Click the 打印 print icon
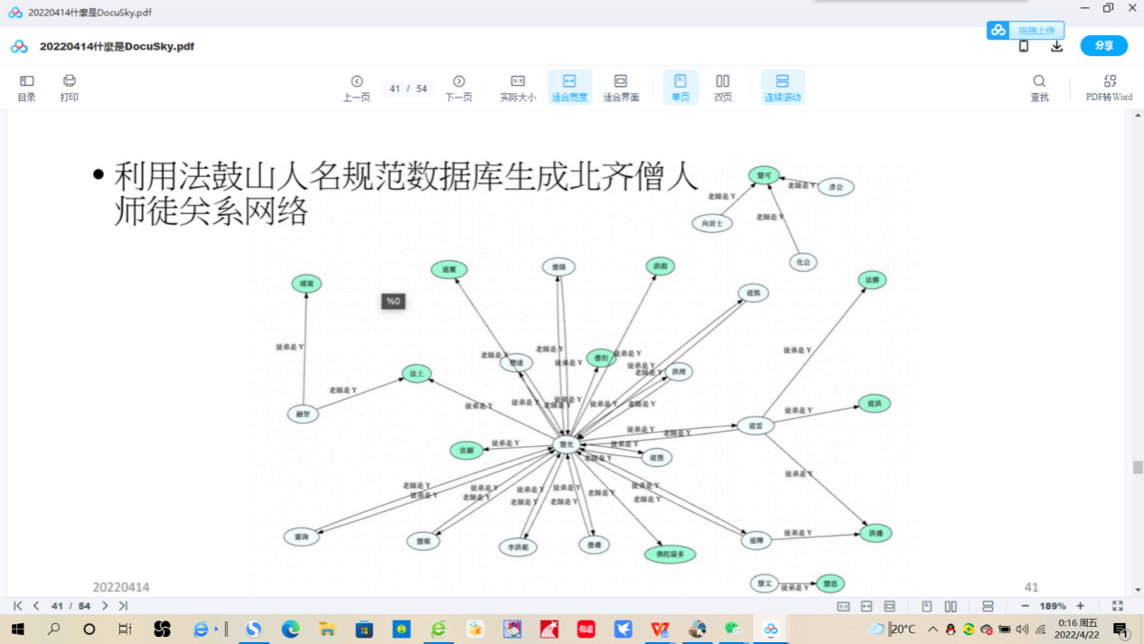The width and height of the screenshot is (1144, 644). pyautogui.click(x=70, y=88)
